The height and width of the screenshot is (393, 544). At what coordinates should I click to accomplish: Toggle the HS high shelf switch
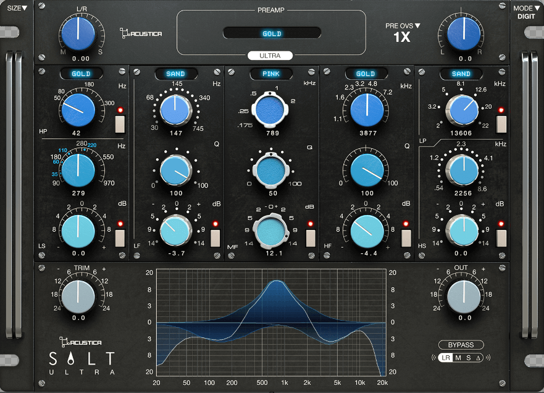501,238
